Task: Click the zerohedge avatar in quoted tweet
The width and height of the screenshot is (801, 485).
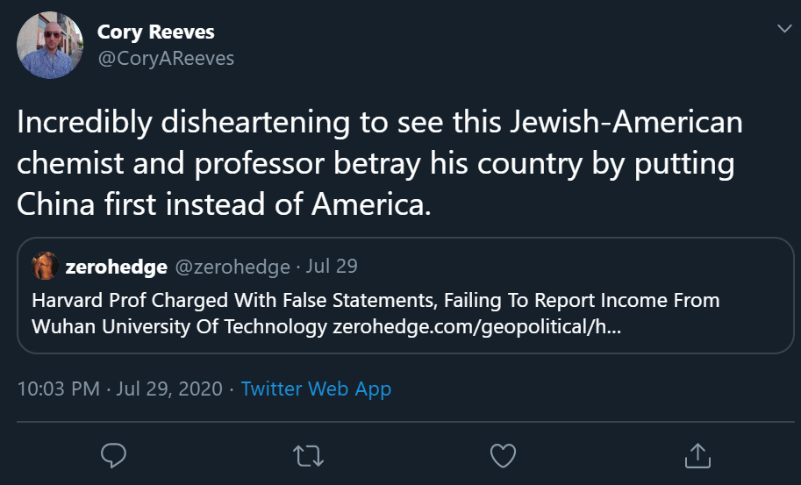Action: click(x=46, y=266)
